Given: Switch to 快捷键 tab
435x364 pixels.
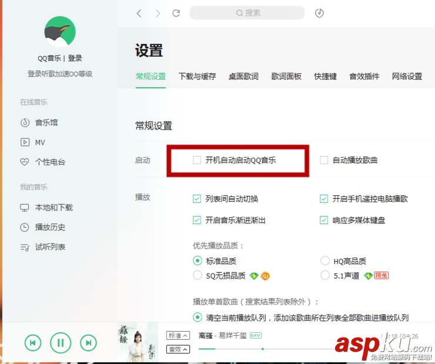Looking at the screenshot, I should [326, 76].
